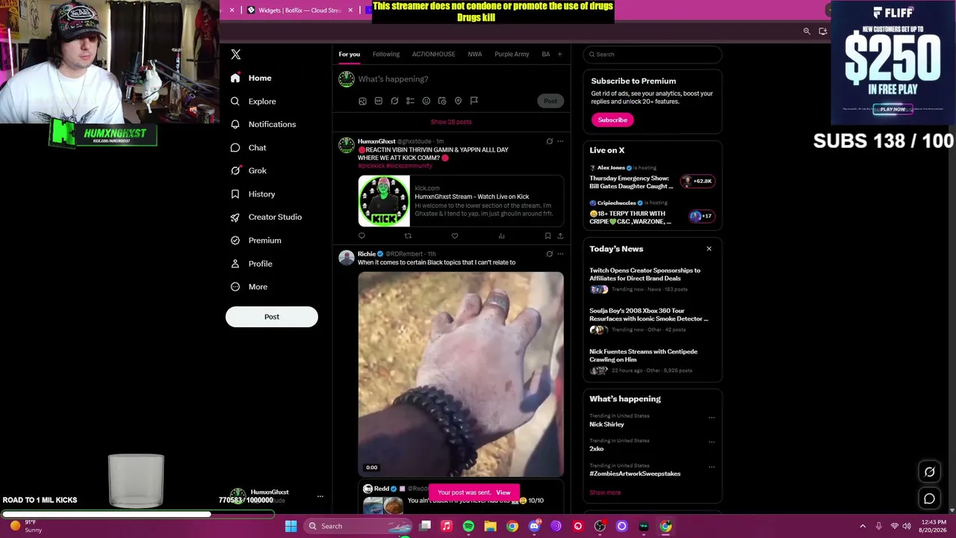Switch to the Following tab
Image resolution: width=956 pixels, height=538 pixels.
click(386, 55)
